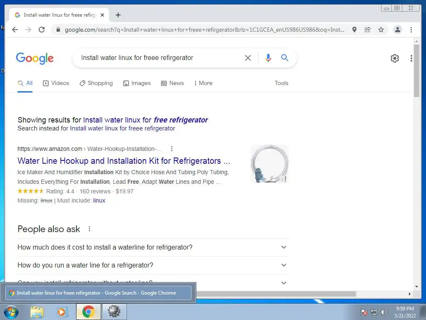The width and height of the screenshot is (426, 320).
Task: Switch to the News tab
Action: (172, 83)
